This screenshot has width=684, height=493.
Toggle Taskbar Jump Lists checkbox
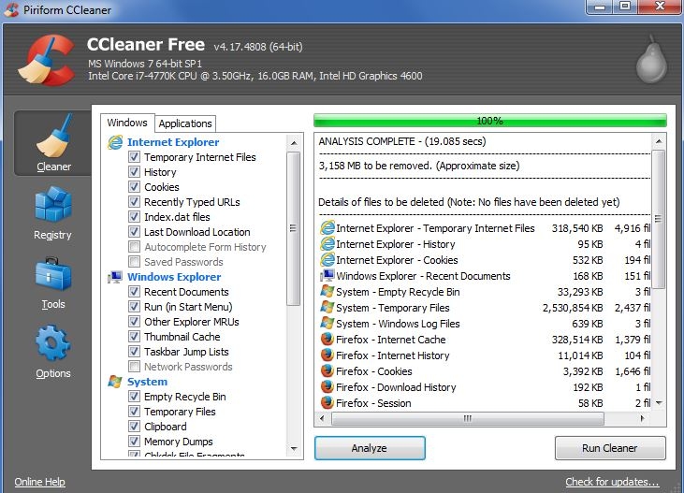point(135,352)
